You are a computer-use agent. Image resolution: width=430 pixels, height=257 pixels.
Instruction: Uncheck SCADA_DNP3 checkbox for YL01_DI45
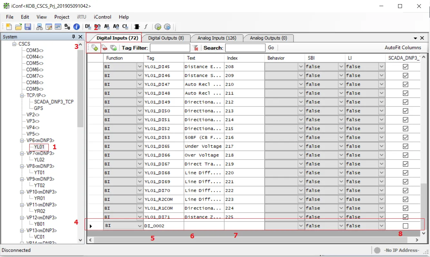(x=406, y=67)
